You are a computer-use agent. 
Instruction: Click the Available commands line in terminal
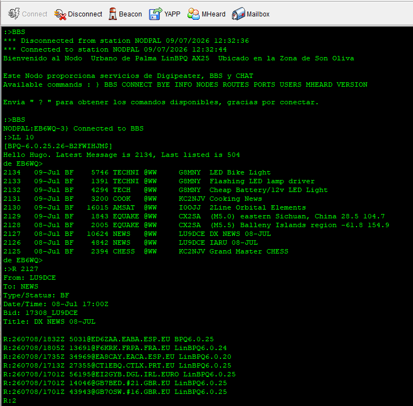pyautogui.click(x=185, y=85)
